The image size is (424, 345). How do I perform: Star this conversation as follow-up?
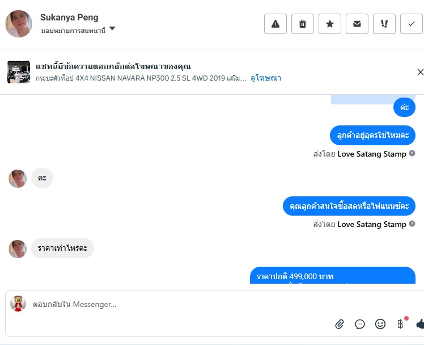[x=330, y=24]
